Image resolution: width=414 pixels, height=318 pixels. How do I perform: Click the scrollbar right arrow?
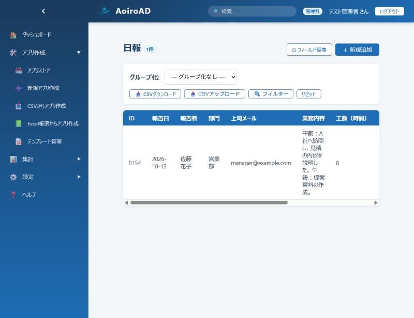click(376, 202)
